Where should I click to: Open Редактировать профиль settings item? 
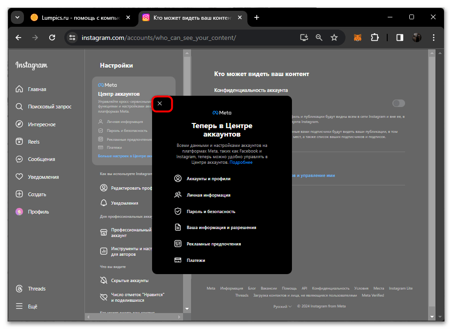coord(126,188)
